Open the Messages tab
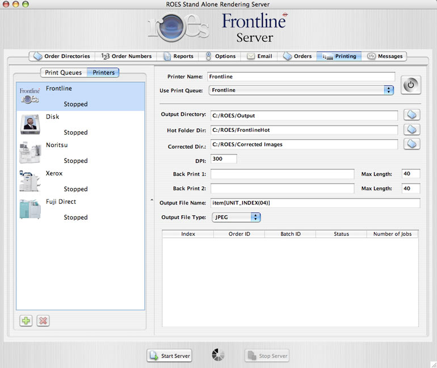The image size is (437, 368). [x=384, y=56]
